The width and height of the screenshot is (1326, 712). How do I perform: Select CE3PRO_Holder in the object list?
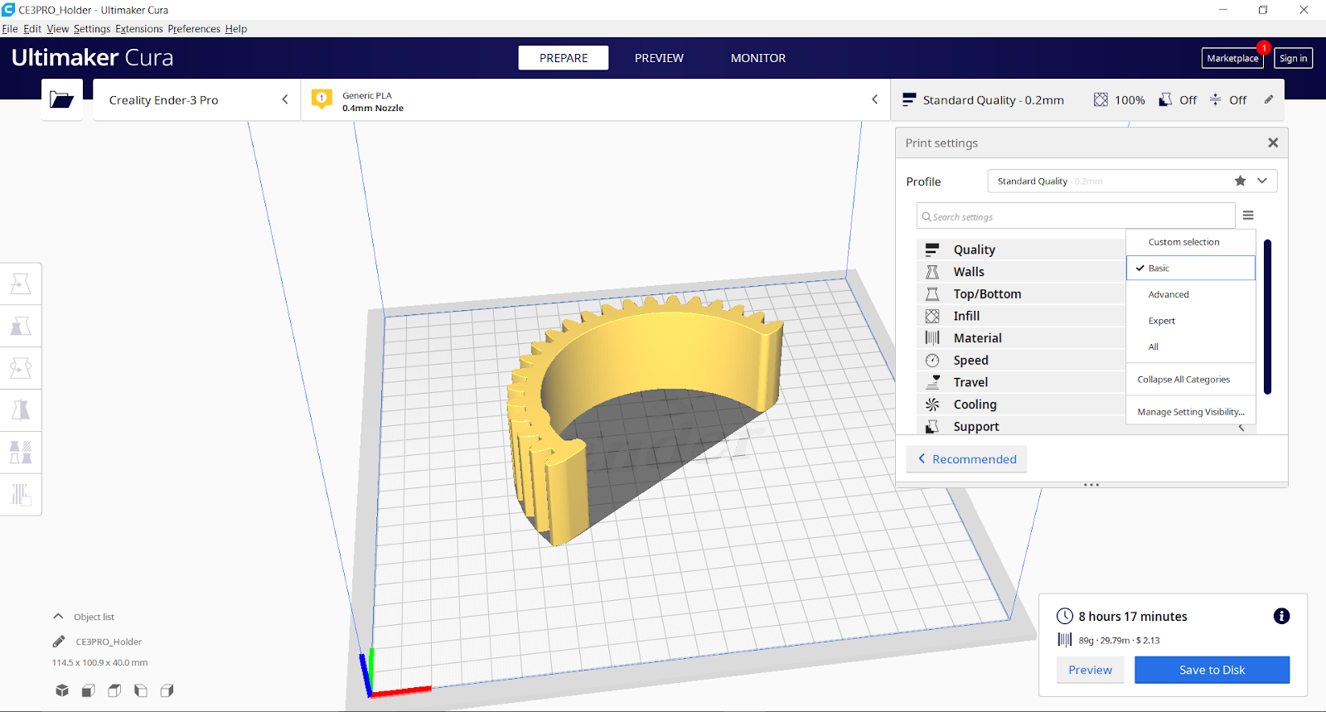click(x=109, y=642)
